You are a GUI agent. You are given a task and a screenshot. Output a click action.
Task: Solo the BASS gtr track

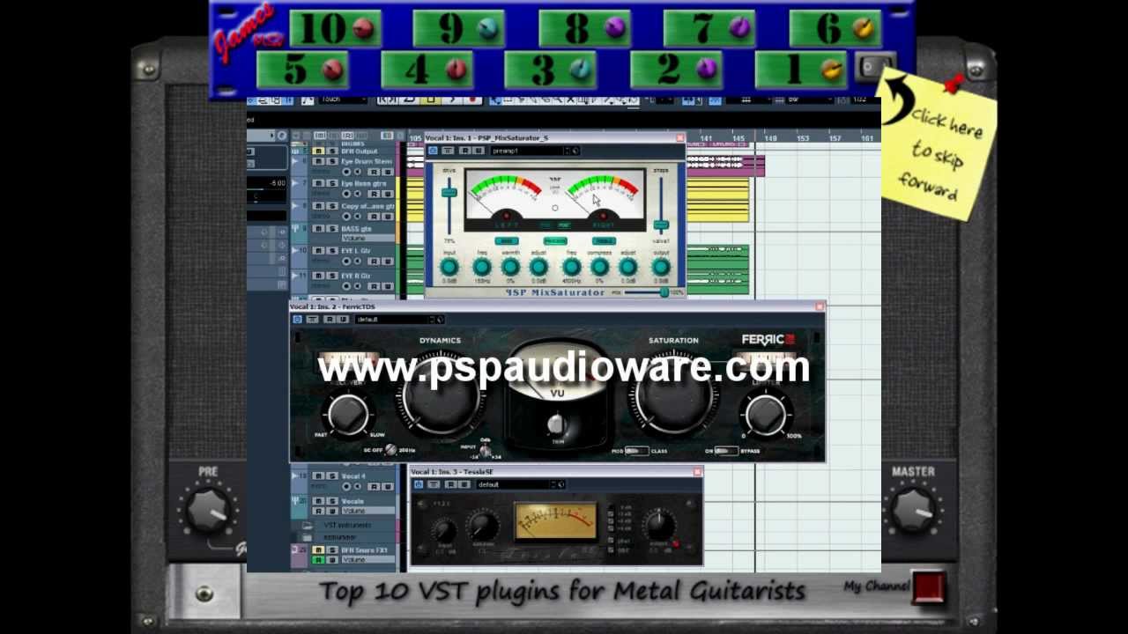pyautogui.click(x=331, y=229)
